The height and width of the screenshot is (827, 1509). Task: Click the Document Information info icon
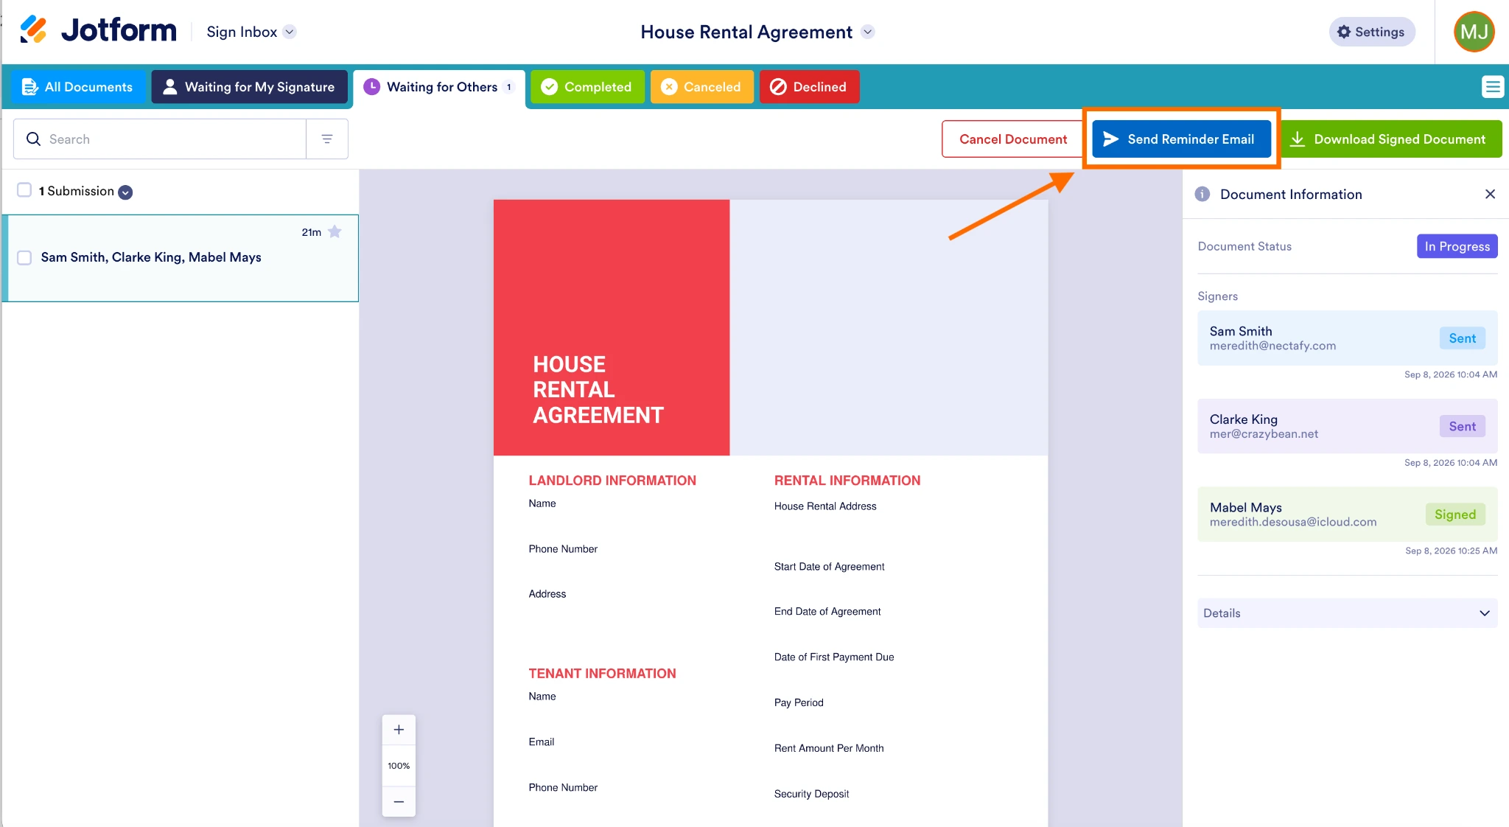point(1202,194)
